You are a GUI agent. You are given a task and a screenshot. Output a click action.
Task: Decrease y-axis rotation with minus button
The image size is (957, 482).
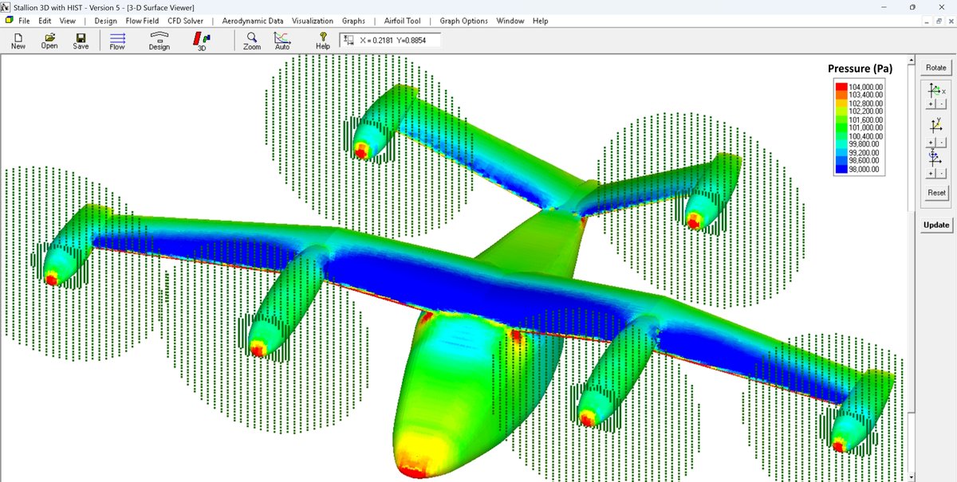941,142
